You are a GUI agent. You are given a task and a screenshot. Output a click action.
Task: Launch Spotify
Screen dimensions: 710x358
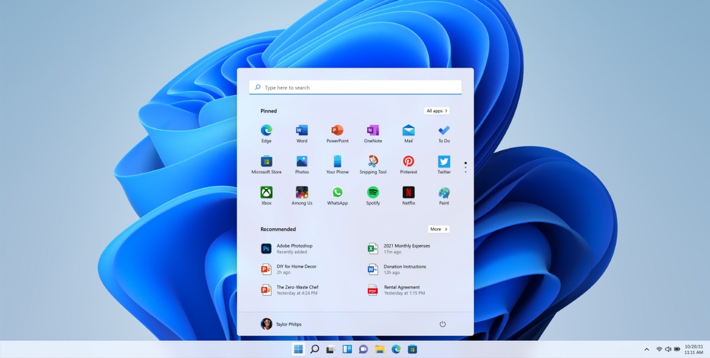pos(372,193)
